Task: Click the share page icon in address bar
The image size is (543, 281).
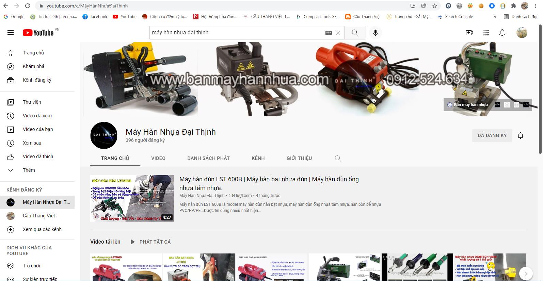Action: click(x=424, y=6)
